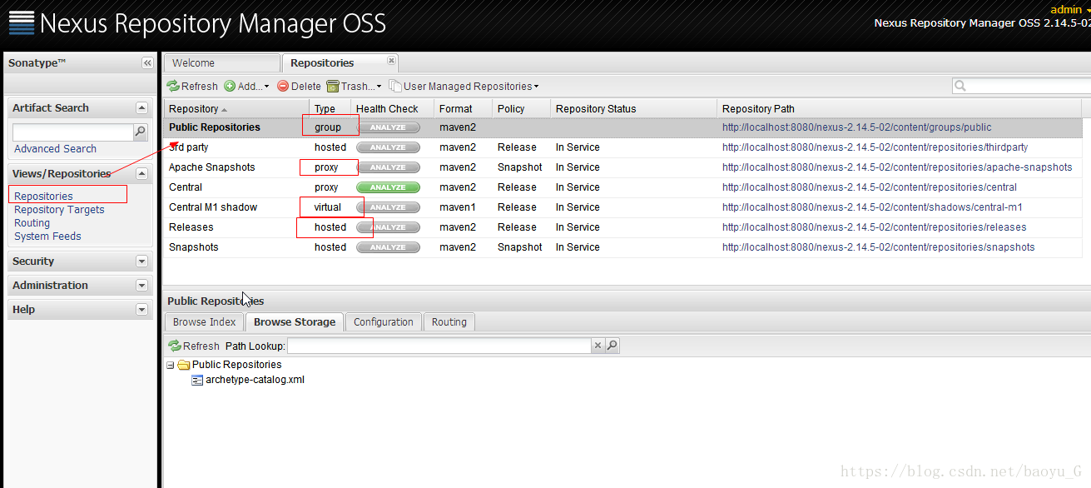
Task: Open the Configuration tab
Action: 383,322
